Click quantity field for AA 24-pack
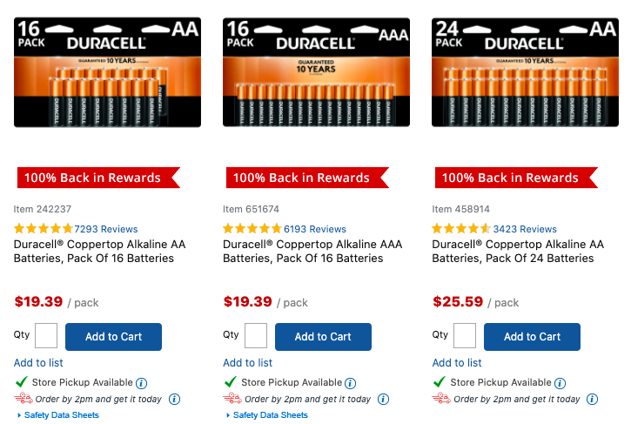 click(465, 335)
